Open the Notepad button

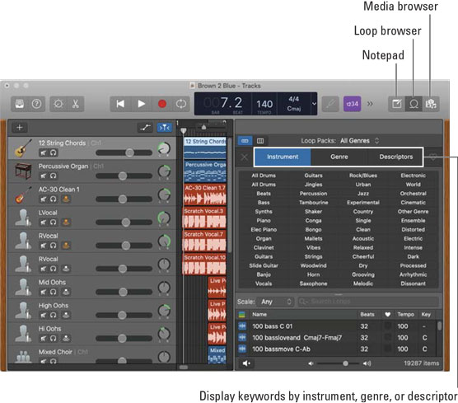click(x=397, y=104)
